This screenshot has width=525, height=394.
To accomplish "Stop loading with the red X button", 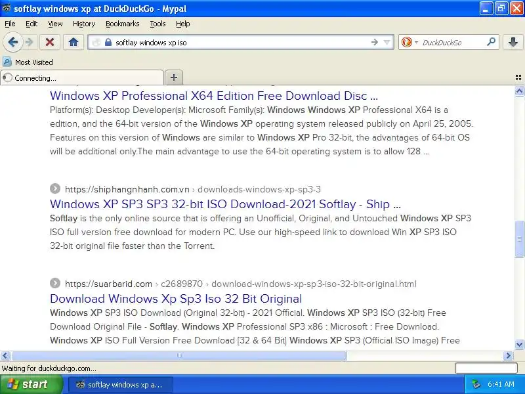I will click(50, 42).
